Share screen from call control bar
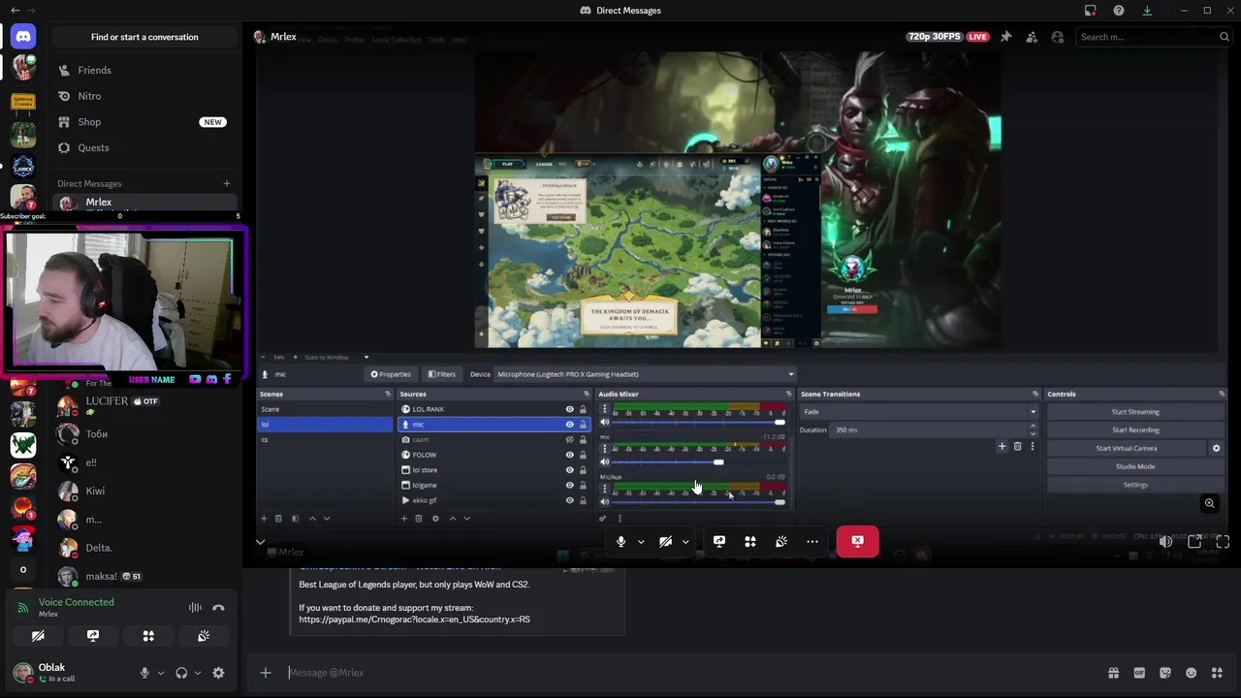 pyautogui.click(x=719, y=542)
